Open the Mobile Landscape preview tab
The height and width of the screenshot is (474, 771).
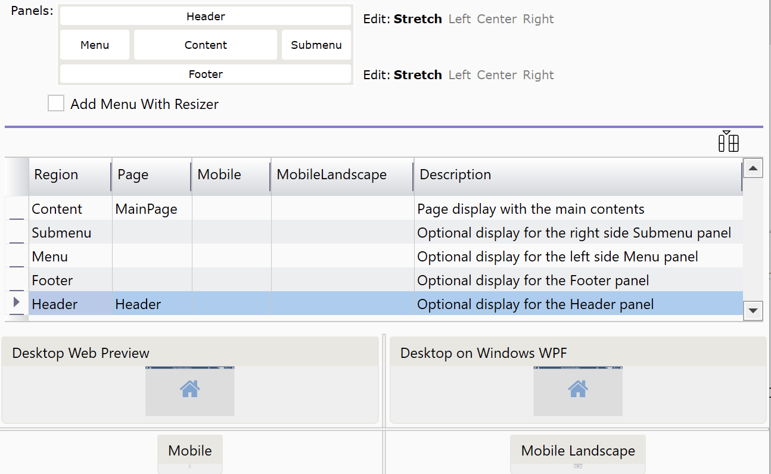tap(577, 451)
